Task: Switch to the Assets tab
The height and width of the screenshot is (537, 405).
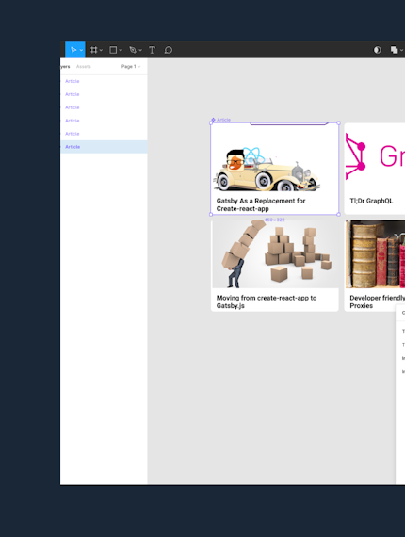Action: [x=84, y=67]
